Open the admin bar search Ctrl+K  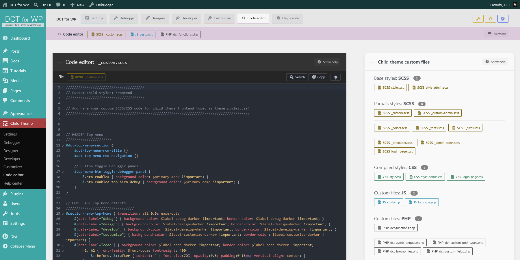coord(42,5)
